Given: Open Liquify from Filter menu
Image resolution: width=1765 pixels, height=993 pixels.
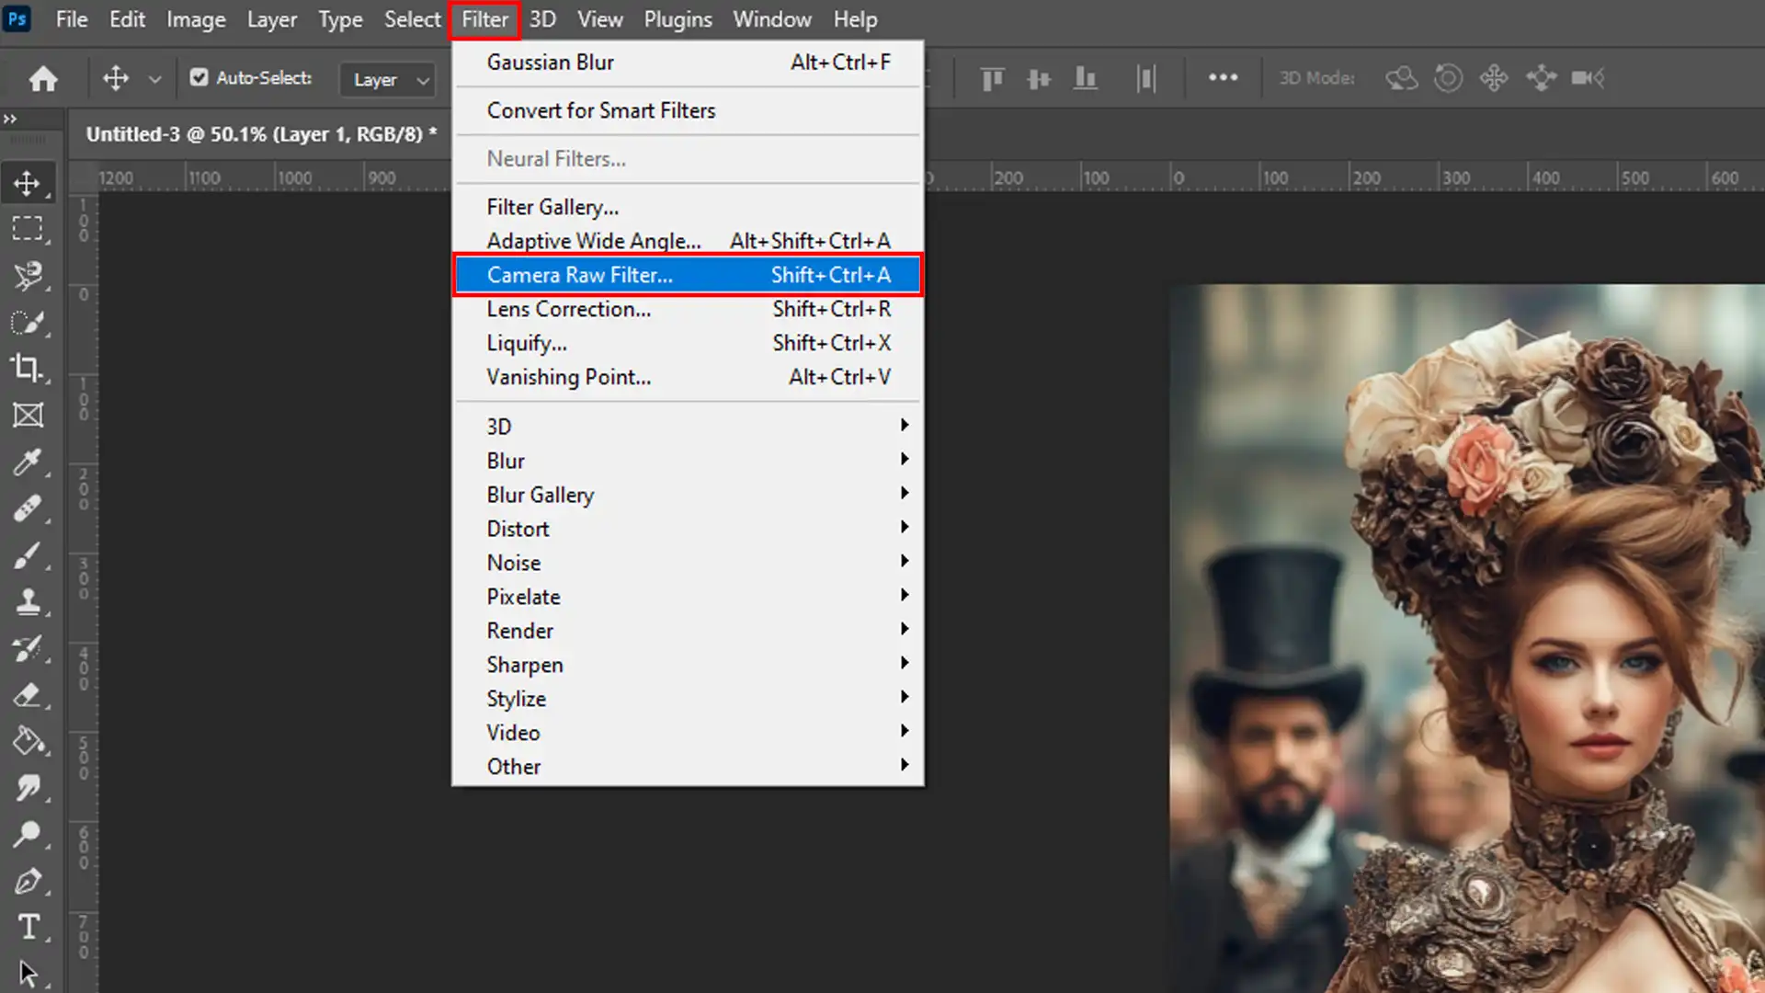Looking at the screenshot, I should click(527, 343).
